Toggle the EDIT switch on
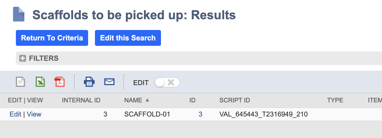382x138 pixels. click(167, 83)
